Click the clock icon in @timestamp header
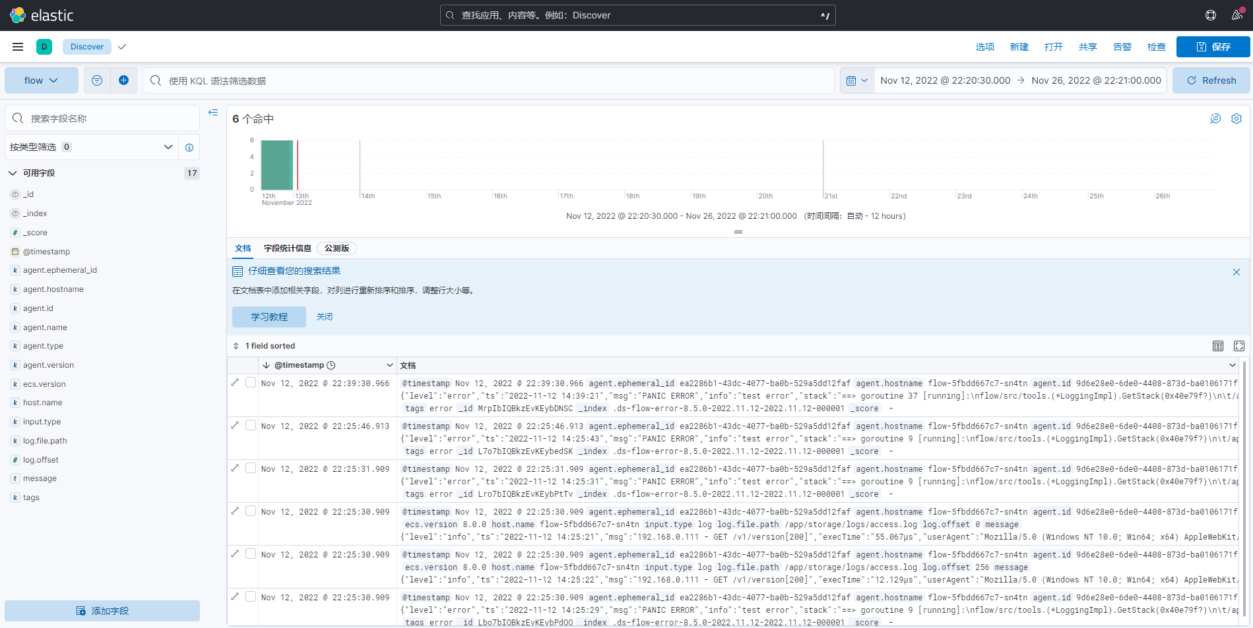This screenshot has width=1253, height=628. (x=331, y=365)
